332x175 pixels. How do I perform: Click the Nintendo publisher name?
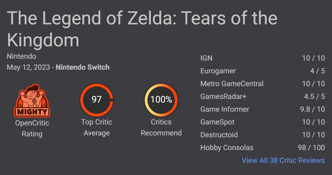click(x=21, y=56)
